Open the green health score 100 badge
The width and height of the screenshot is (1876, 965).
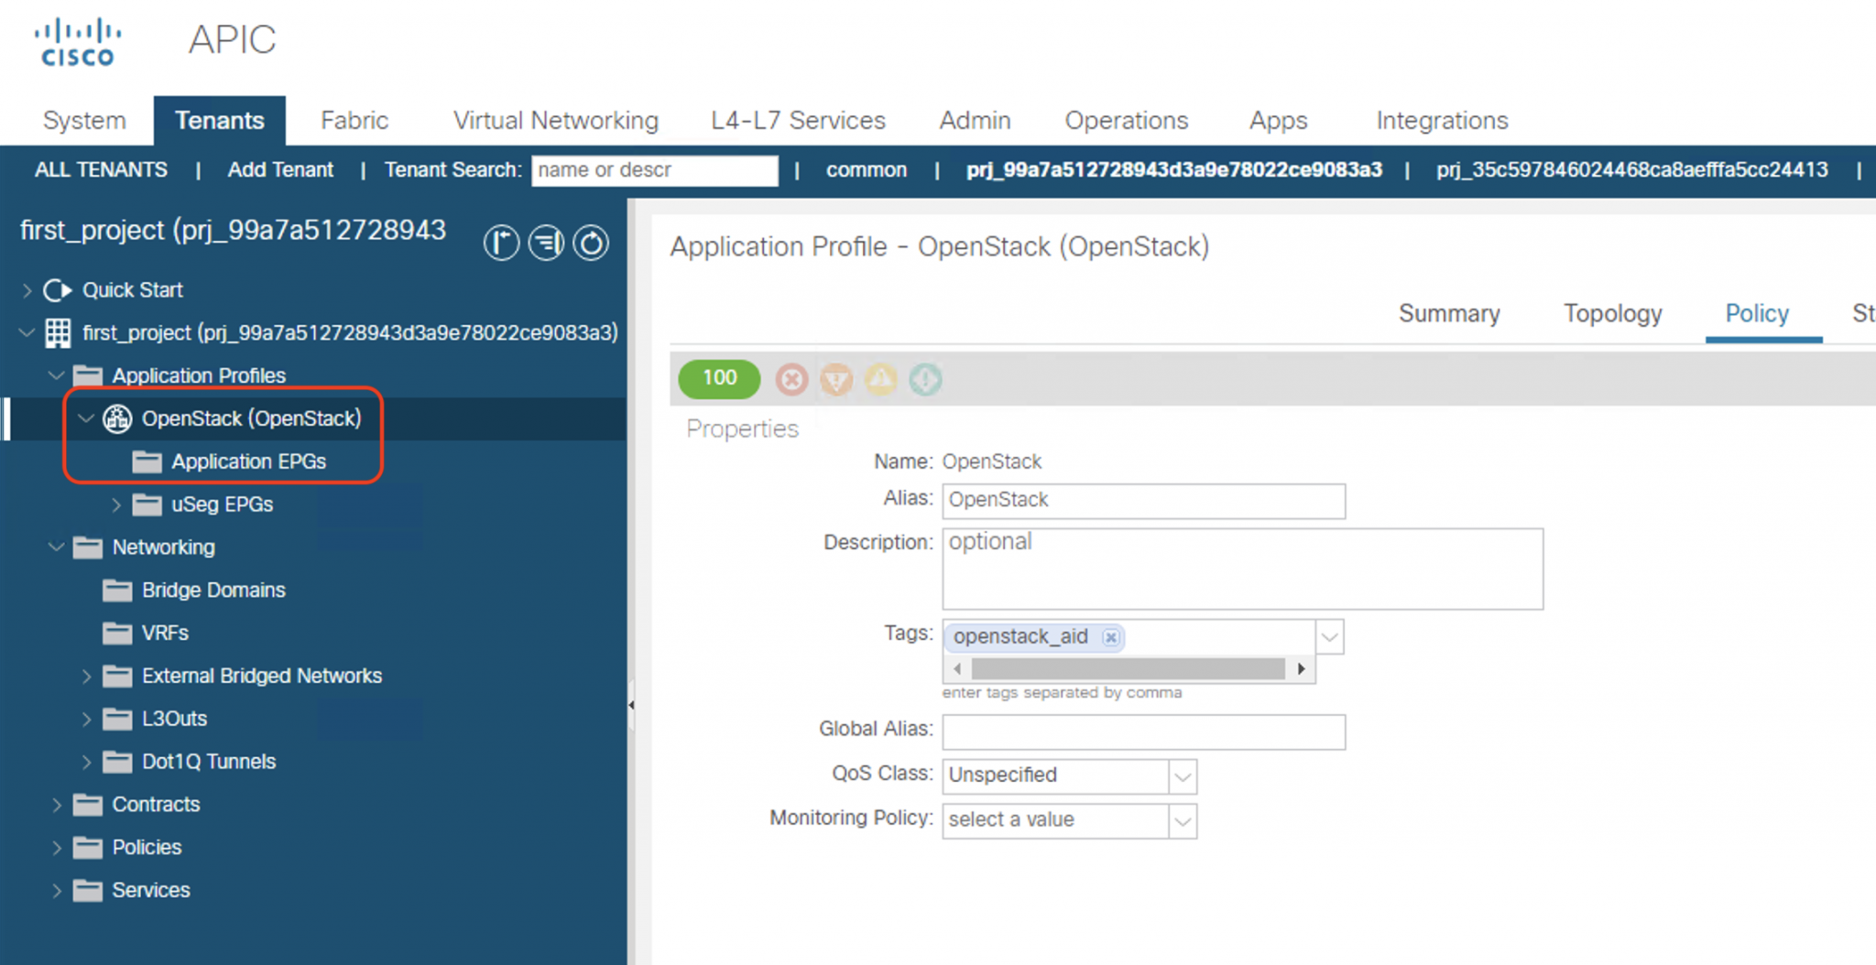[718, 378]
